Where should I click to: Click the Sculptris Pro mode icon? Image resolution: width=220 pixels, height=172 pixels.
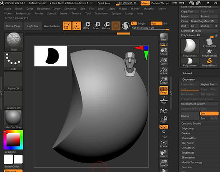click(125, 26)
